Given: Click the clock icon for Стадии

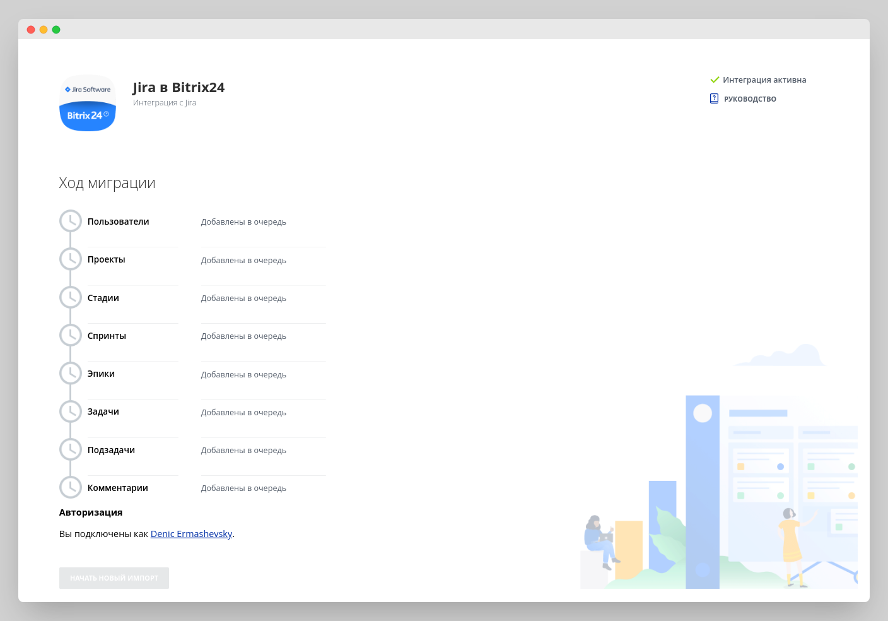Looking at the screenshot, I should click(71, 297).
